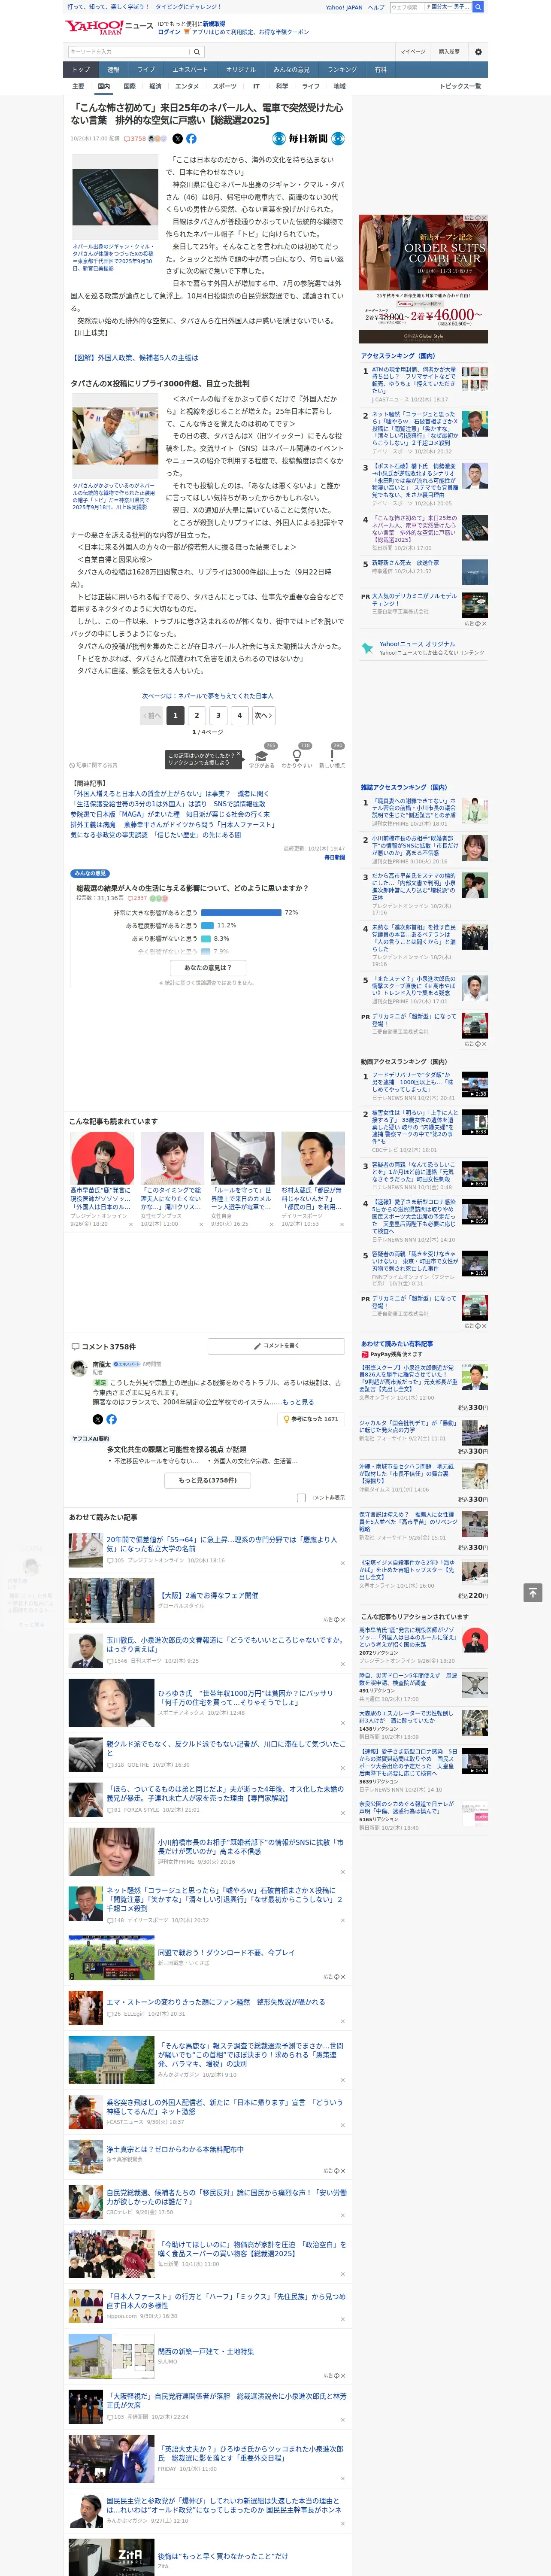Share 南龍太 comment on X
The width and height of the screenshot is (551, 2576).
tap(97, 1419)
